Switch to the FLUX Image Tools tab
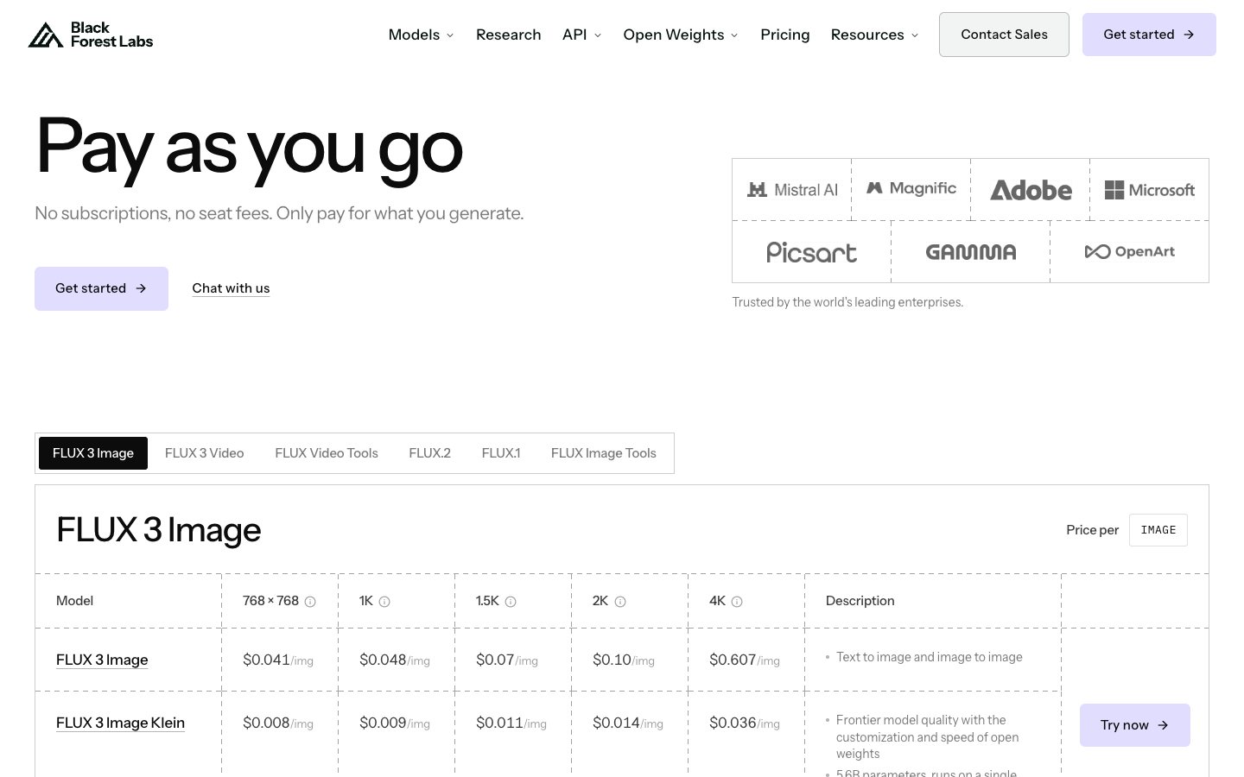 [x=604, y=453]
